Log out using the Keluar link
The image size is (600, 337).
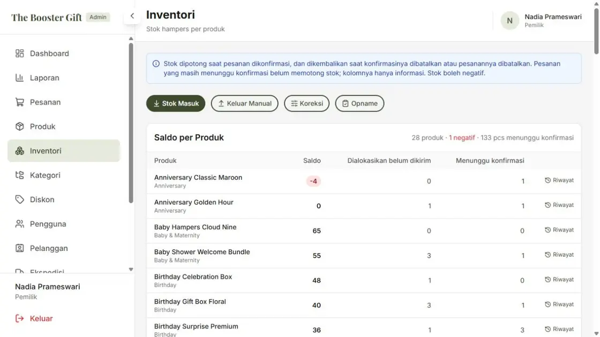click(34, 318)
